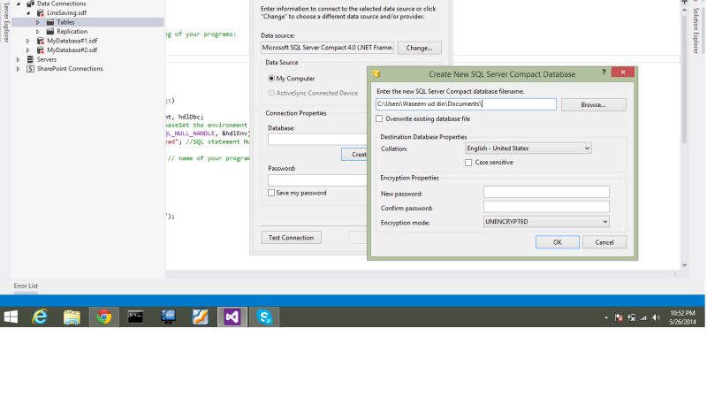
Task: Open Skype from the taskbar
Action: (x=264, y=317)
